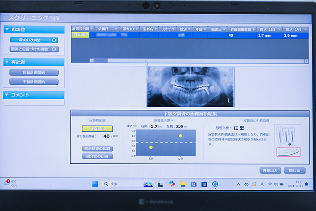Screen dimensions: 316x211
Task: Open the 患者ID column filter dropdown
Action: coord(137,29)
